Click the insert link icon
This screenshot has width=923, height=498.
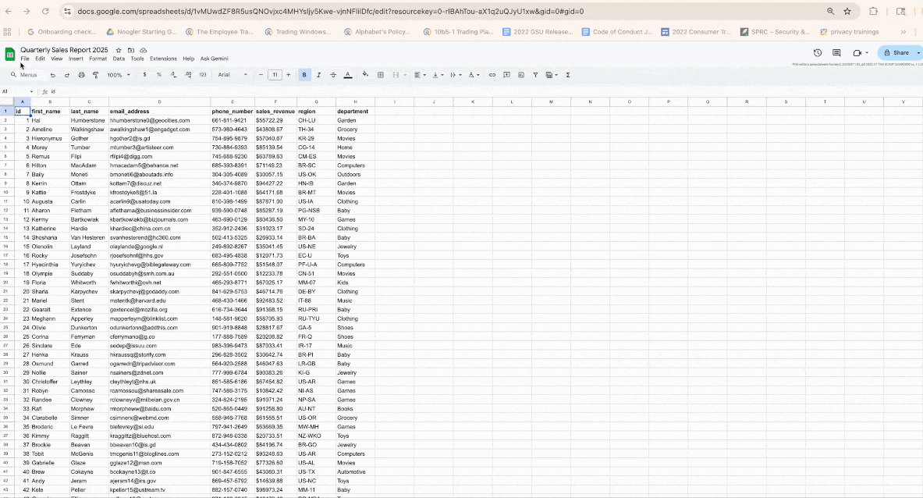coord(492,75)
